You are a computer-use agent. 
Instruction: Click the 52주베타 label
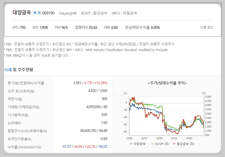click(14, 123)
